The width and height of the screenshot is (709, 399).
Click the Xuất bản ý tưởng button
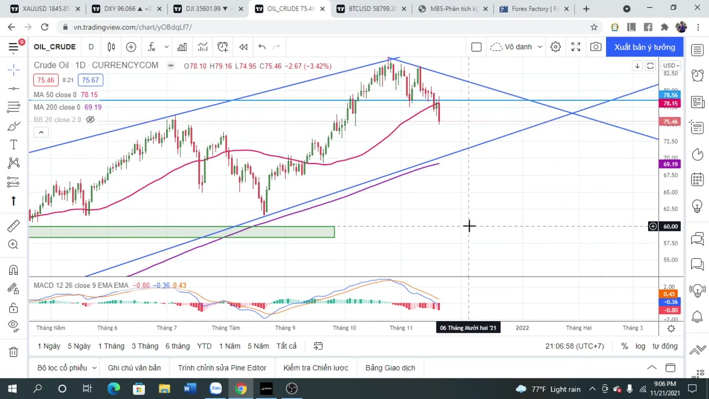click(645, 47)
